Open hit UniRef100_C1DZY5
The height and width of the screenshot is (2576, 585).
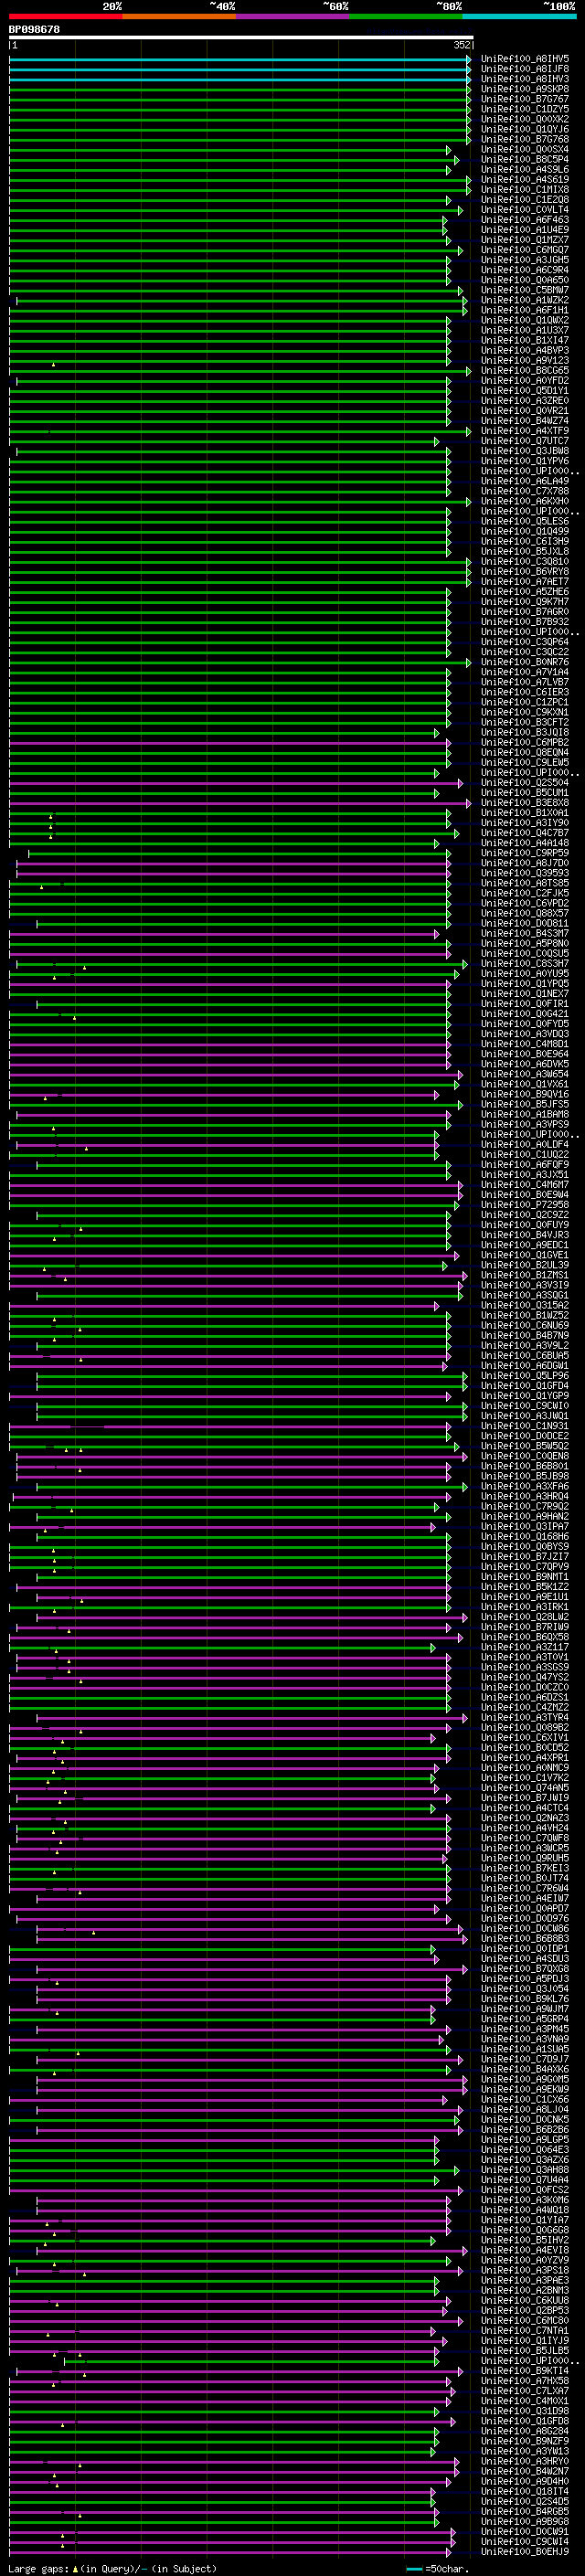pyautogui.click(x=525, y=109)
